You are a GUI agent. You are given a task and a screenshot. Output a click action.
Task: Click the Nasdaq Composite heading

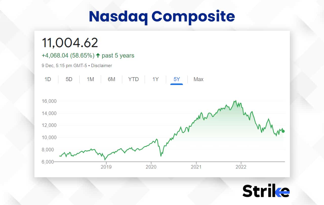click(x=162, y=16)
